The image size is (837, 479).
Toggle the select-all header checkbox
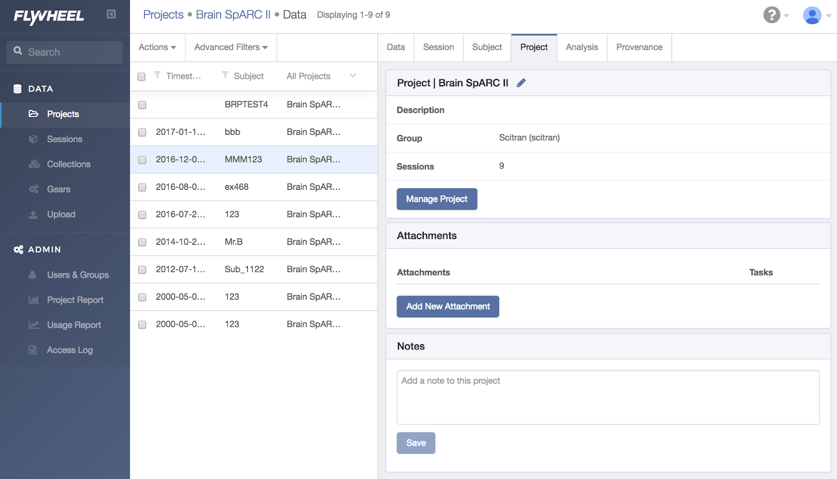point(141,77)
